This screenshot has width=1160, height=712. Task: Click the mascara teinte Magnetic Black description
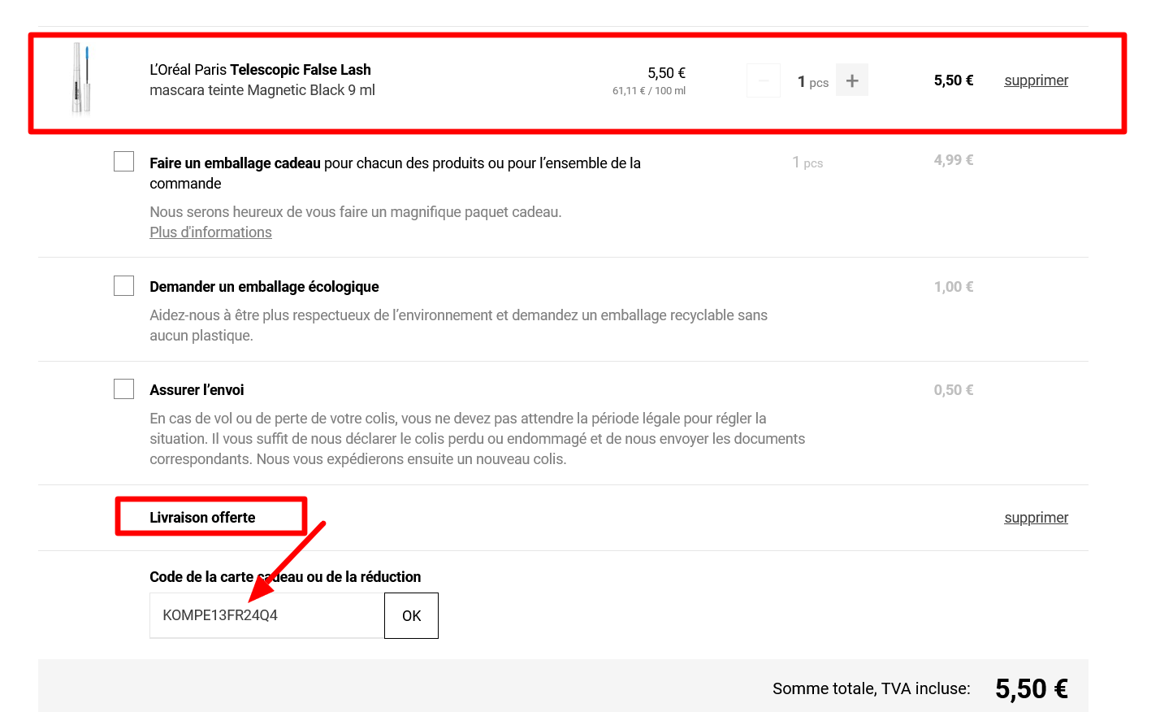pyautogui.click(x=262, y=90)
